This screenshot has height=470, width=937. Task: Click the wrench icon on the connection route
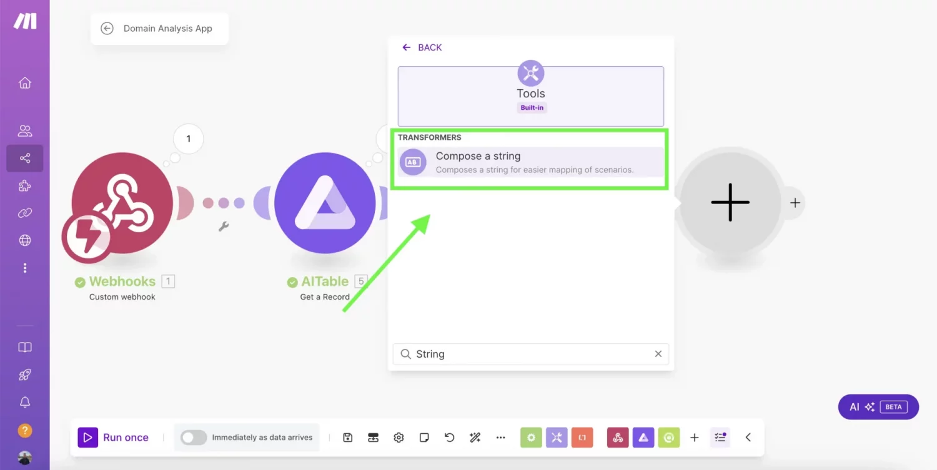tap(224, 227)
